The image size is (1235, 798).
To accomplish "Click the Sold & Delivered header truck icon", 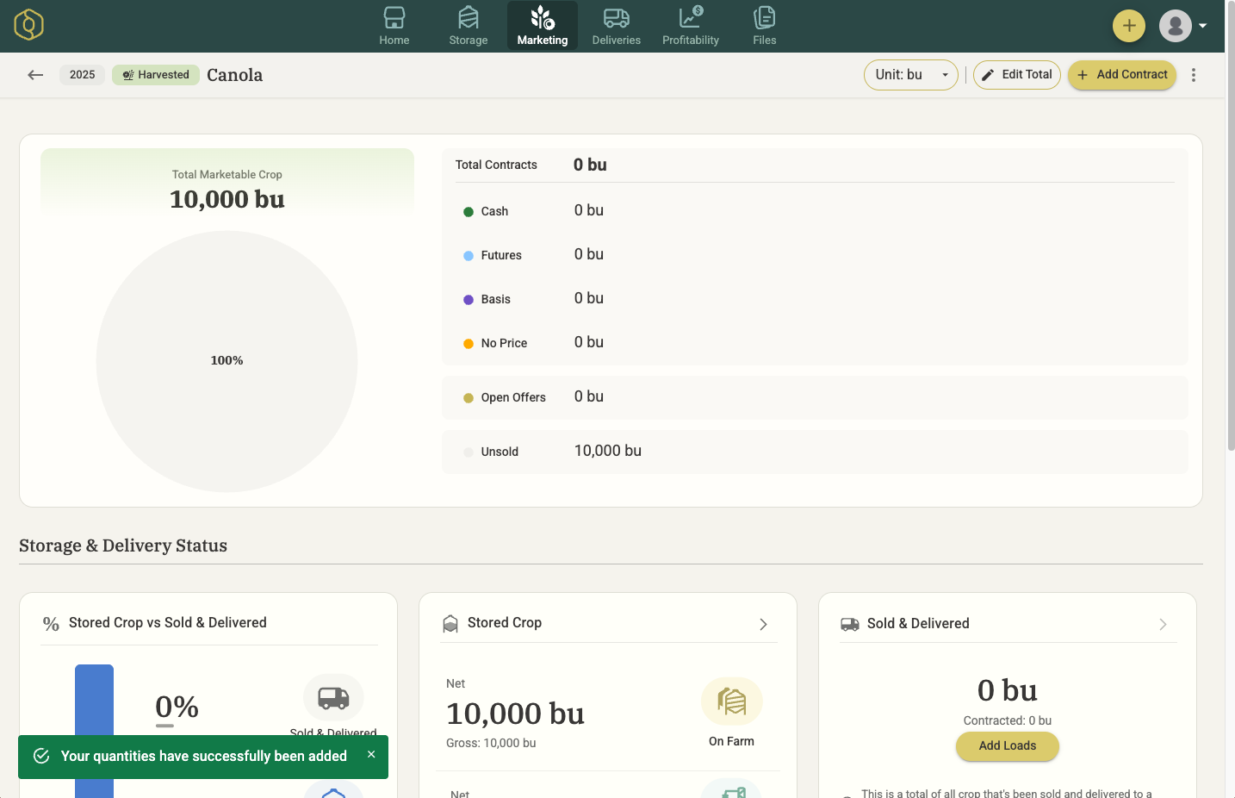I will tap(850, 624).
